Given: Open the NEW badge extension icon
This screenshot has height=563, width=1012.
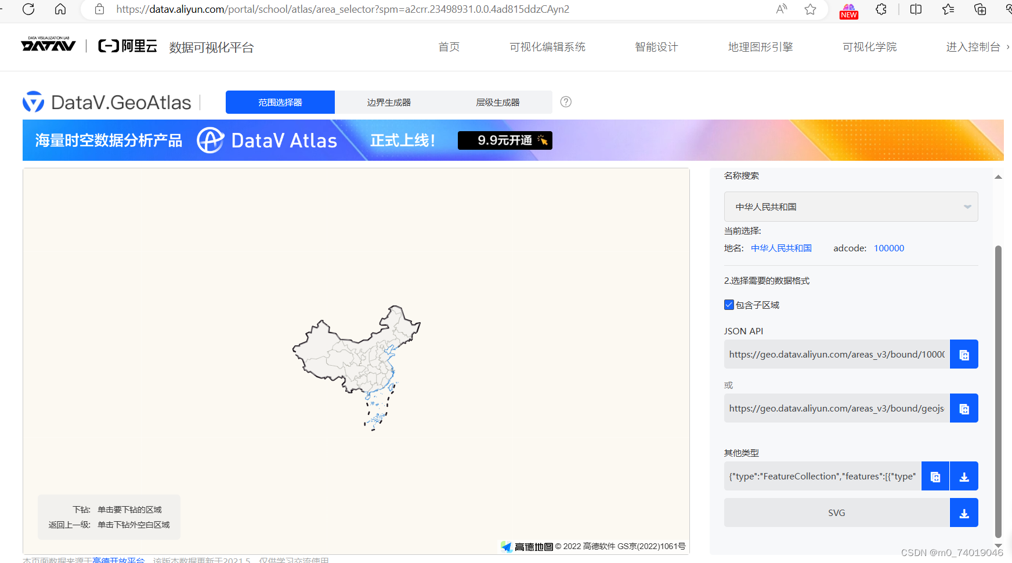Looking at the screenshot, I should click(x=848, y=11).
